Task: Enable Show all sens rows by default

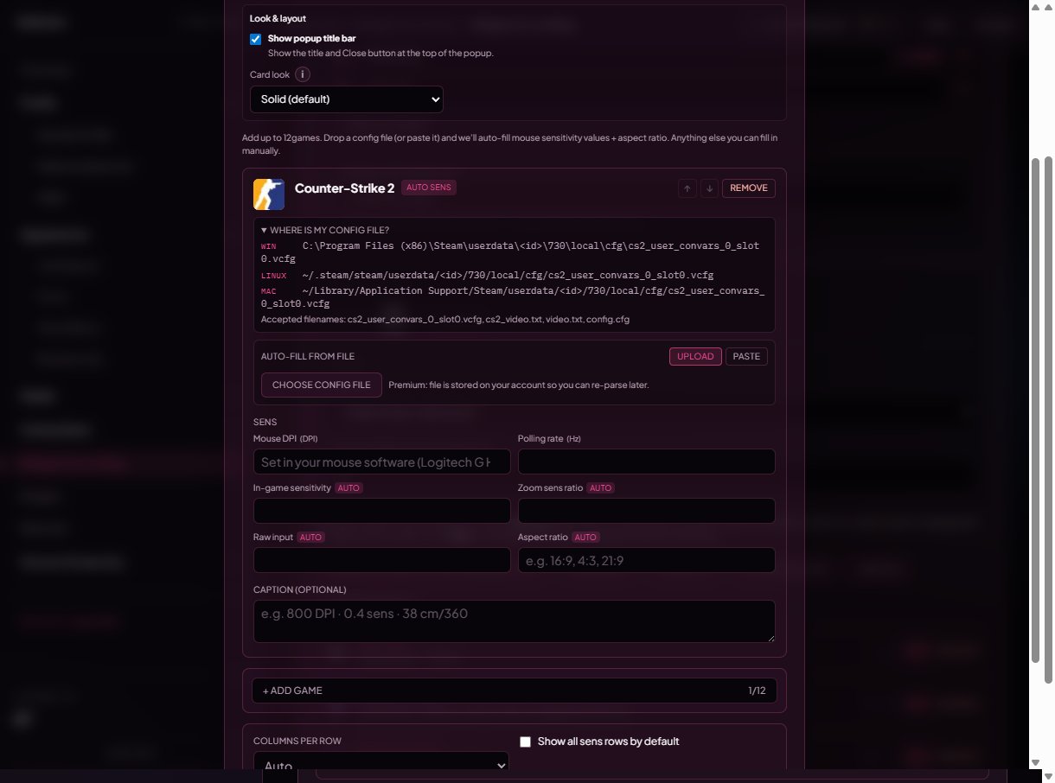Action: pyautogui.click(x=525, y=742)
